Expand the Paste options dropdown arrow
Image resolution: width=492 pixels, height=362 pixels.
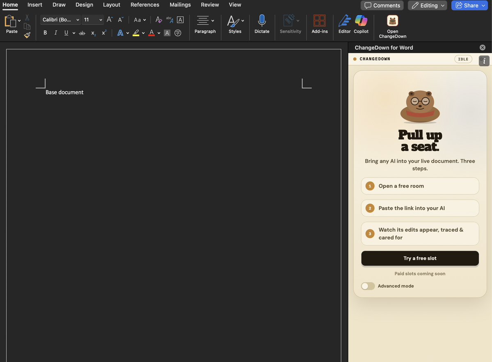coord(19,21)
